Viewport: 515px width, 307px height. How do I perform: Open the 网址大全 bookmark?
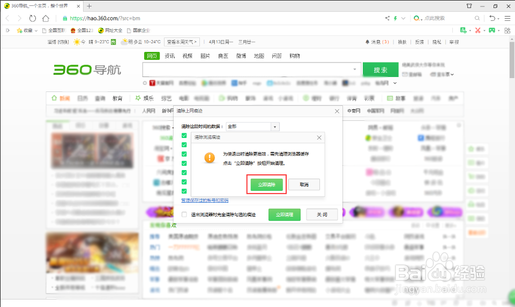[110, 30]
